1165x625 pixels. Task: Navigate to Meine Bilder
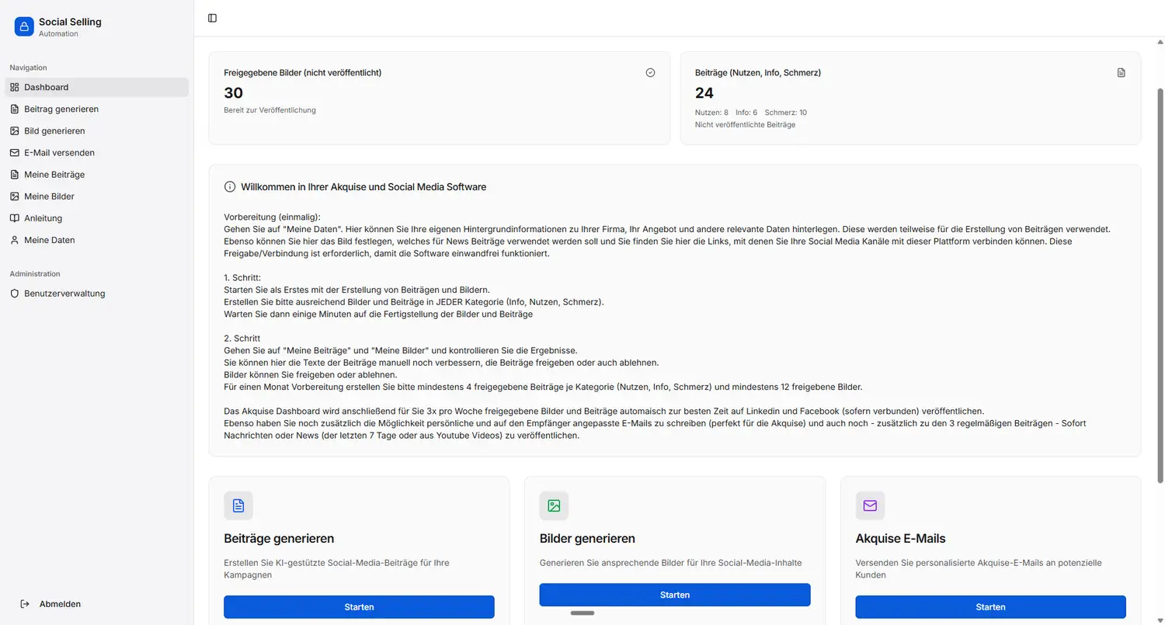[x=49, y=196]
